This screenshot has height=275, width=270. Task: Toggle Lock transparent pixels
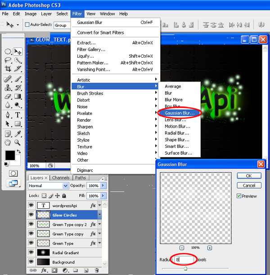tap(44, 196)
